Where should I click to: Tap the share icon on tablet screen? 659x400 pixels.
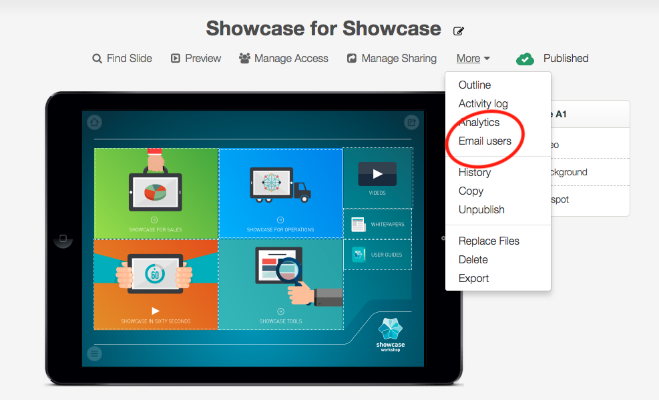pos(411,122)
